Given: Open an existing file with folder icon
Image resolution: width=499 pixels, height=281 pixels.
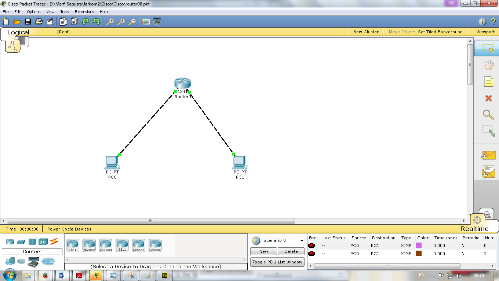Looking at the screenshot, I should [17, 22].
